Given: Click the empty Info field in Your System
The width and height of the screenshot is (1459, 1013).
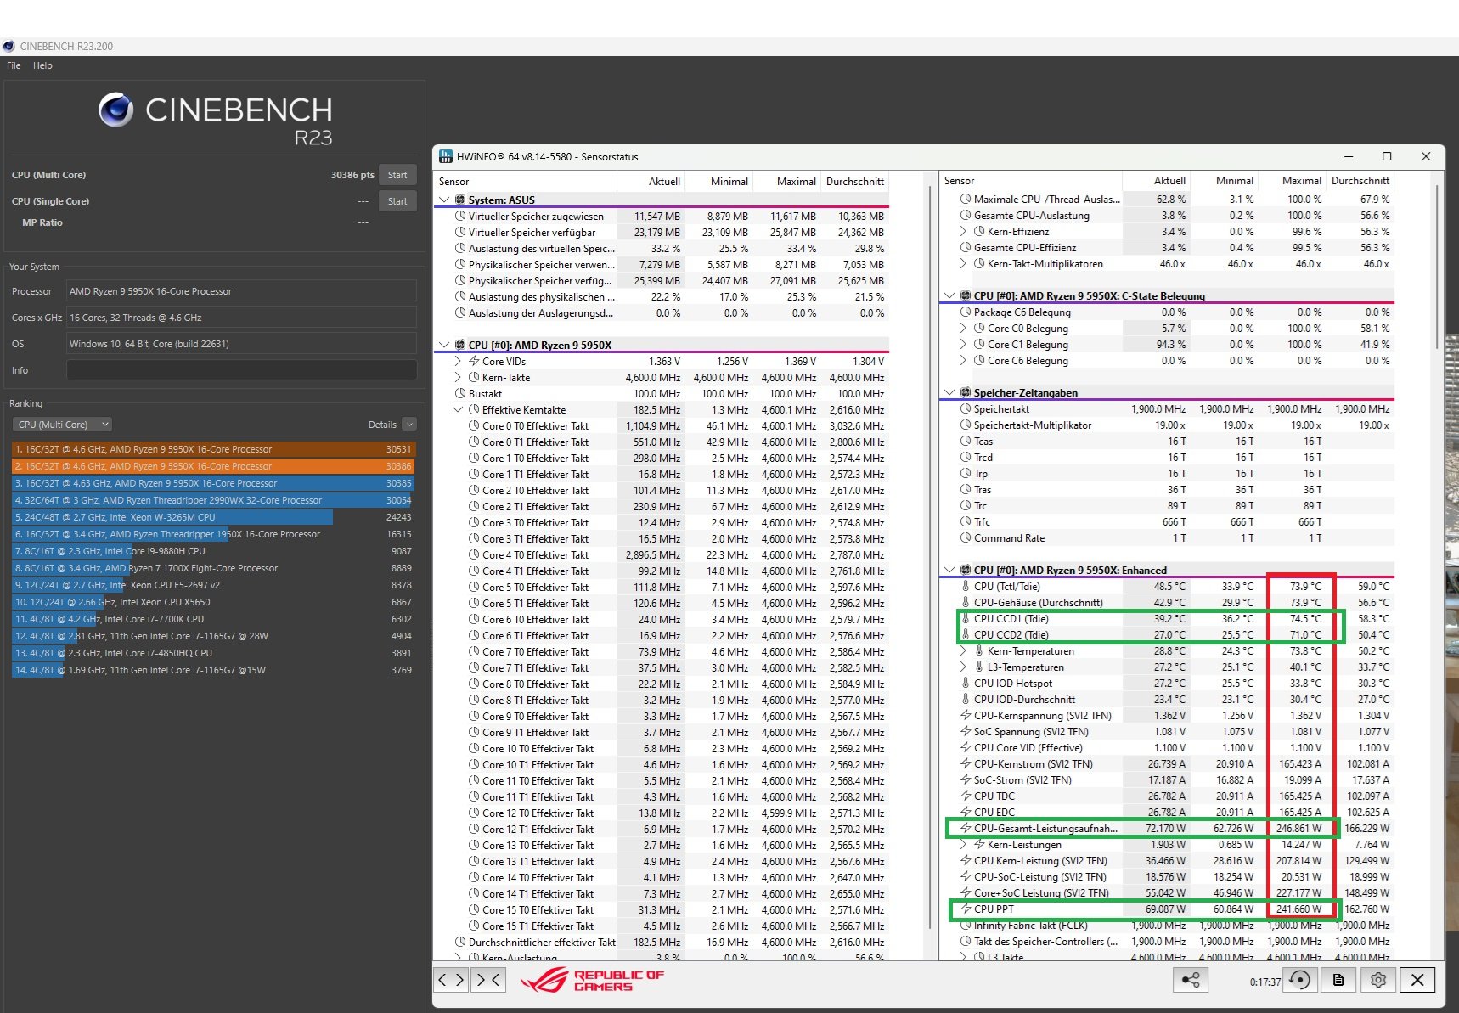Looking at the screenshot, I should point(242,370).
